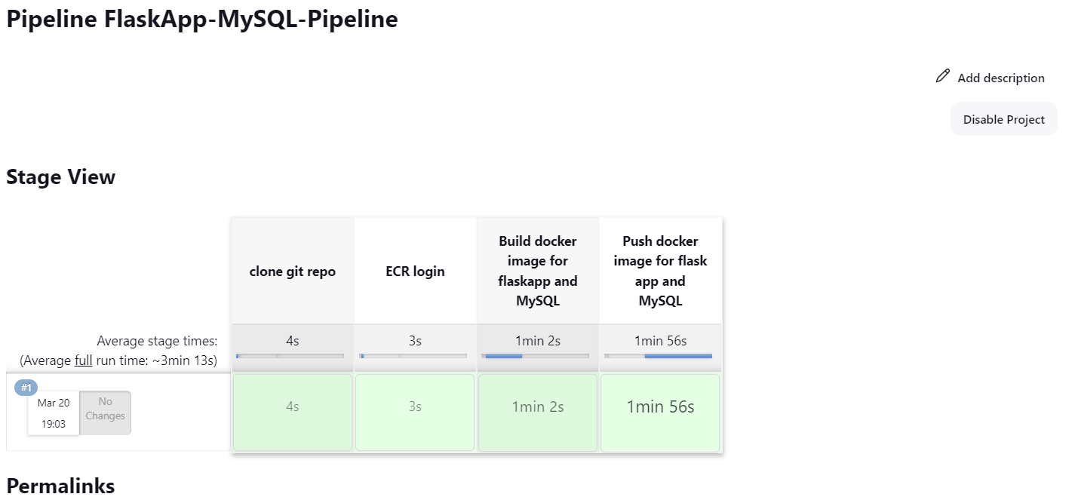Click the Stage View heading

pos(60,176)
